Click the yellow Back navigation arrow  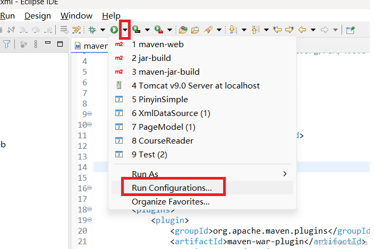pos(302,30)
